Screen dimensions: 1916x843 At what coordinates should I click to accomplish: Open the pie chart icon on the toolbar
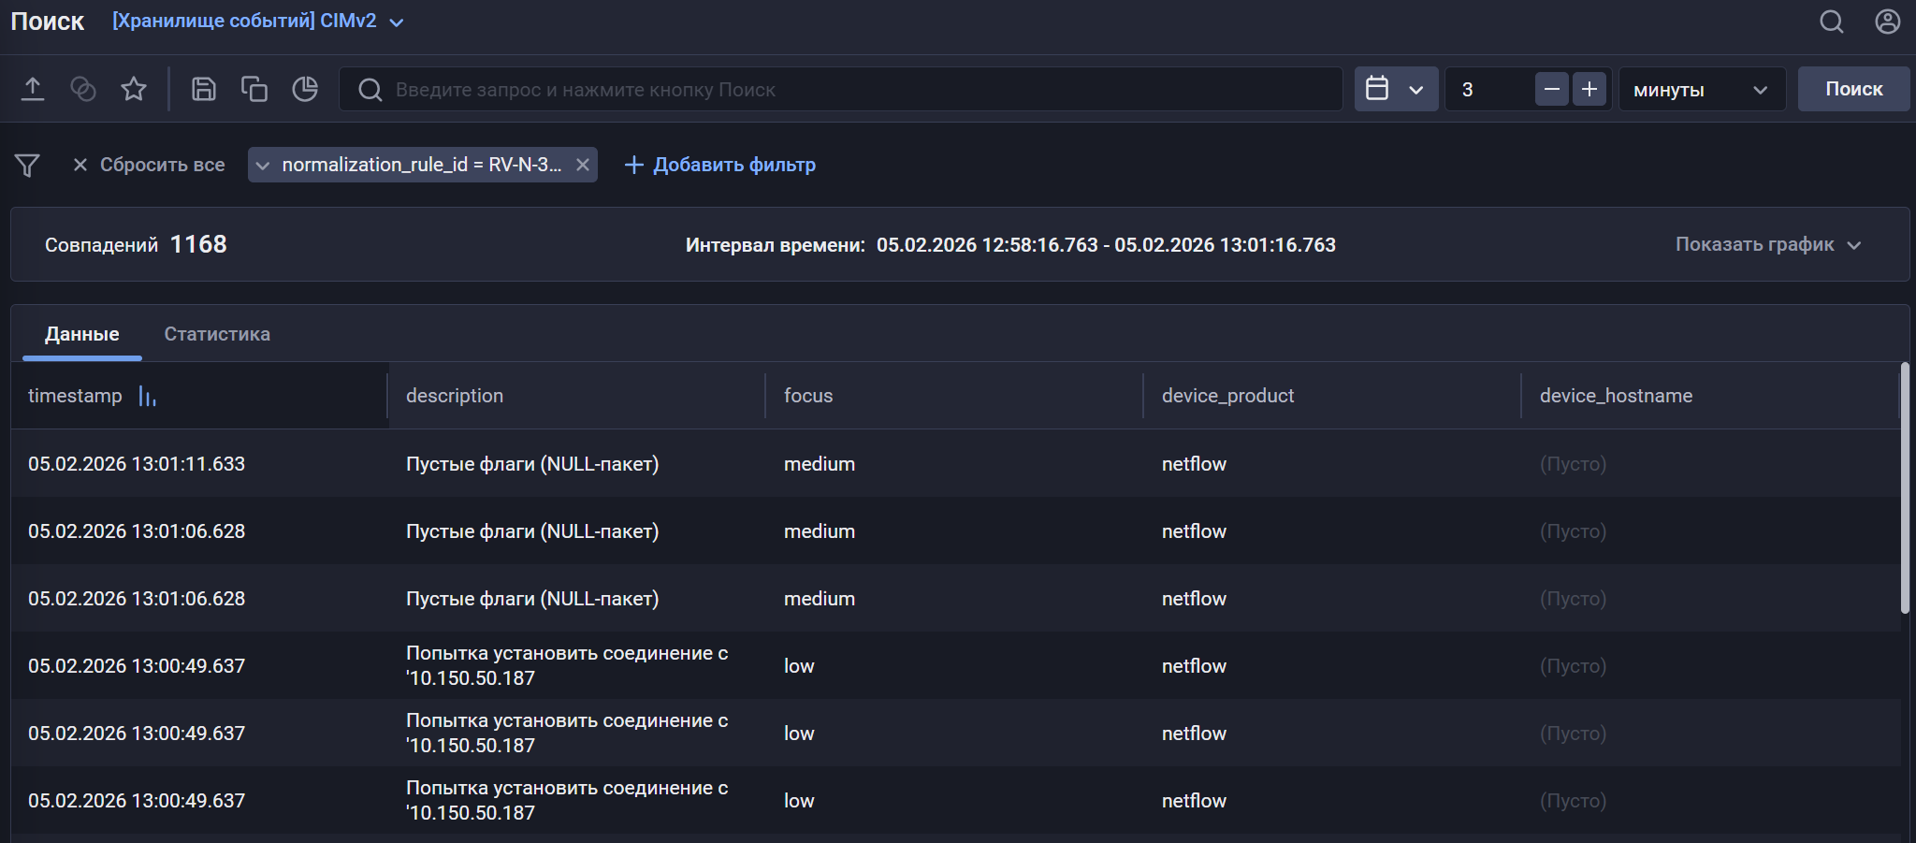(x=306, y=88)
